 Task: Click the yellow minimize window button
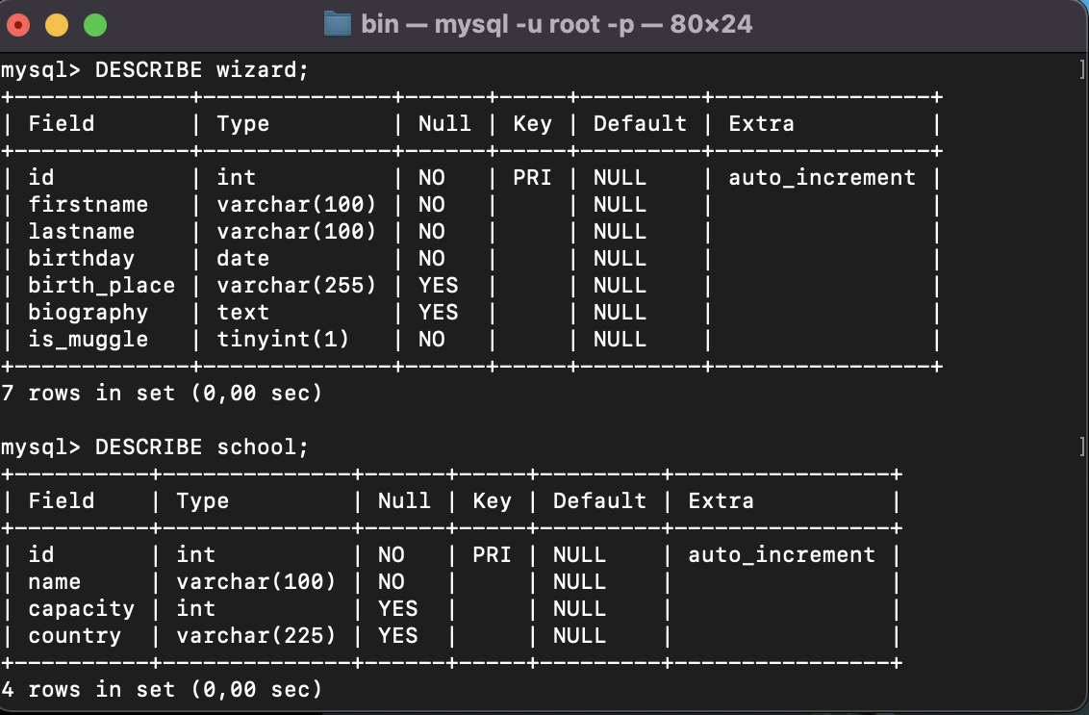coord(57,25)
